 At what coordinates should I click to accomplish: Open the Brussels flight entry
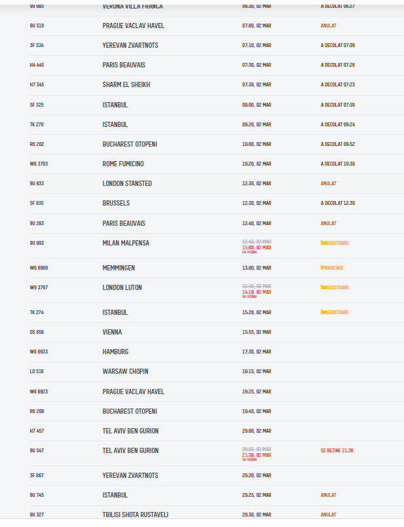[x=116, y=203]
